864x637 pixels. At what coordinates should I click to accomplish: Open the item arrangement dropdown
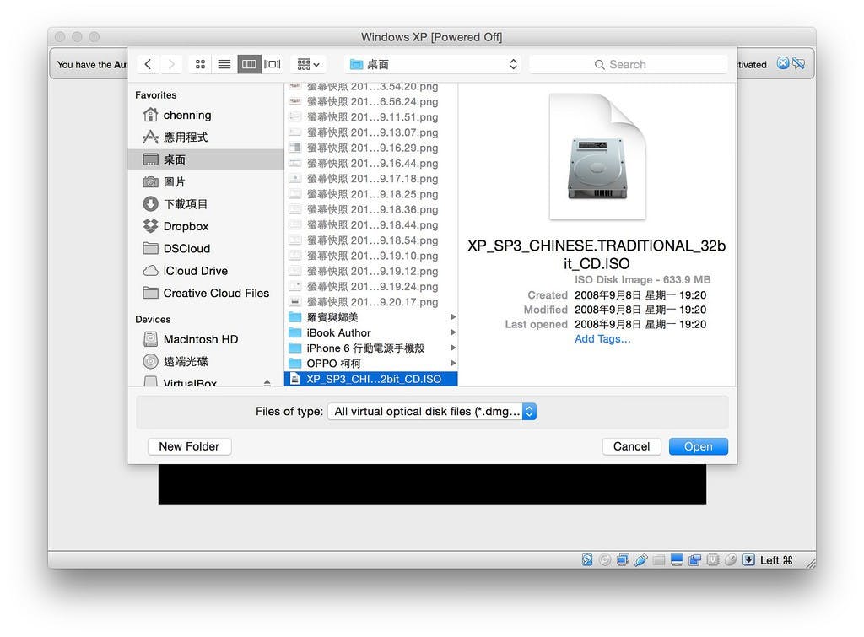click(x=309, y=64)
